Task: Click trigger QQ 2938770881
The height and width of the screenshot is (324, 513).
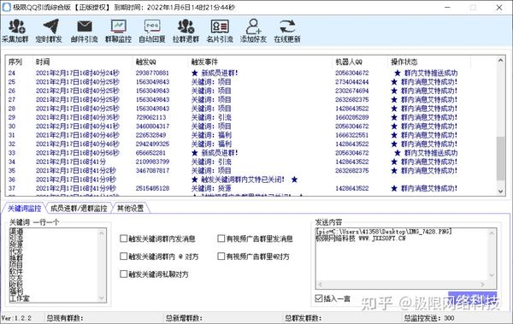Action: [x=152, y=73]
